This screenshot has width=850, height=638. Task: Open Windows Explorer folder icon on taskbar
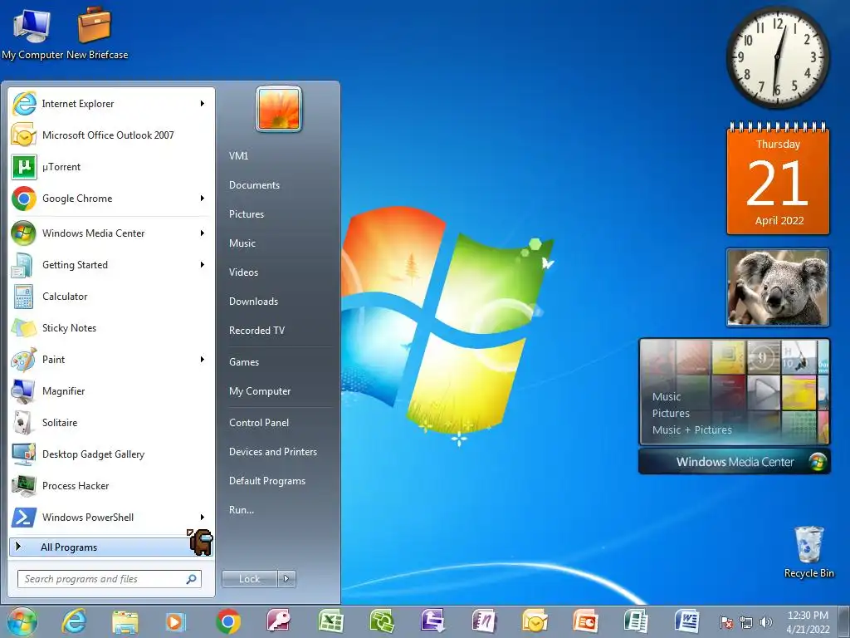pyautogui.click(x=125, y=621)
